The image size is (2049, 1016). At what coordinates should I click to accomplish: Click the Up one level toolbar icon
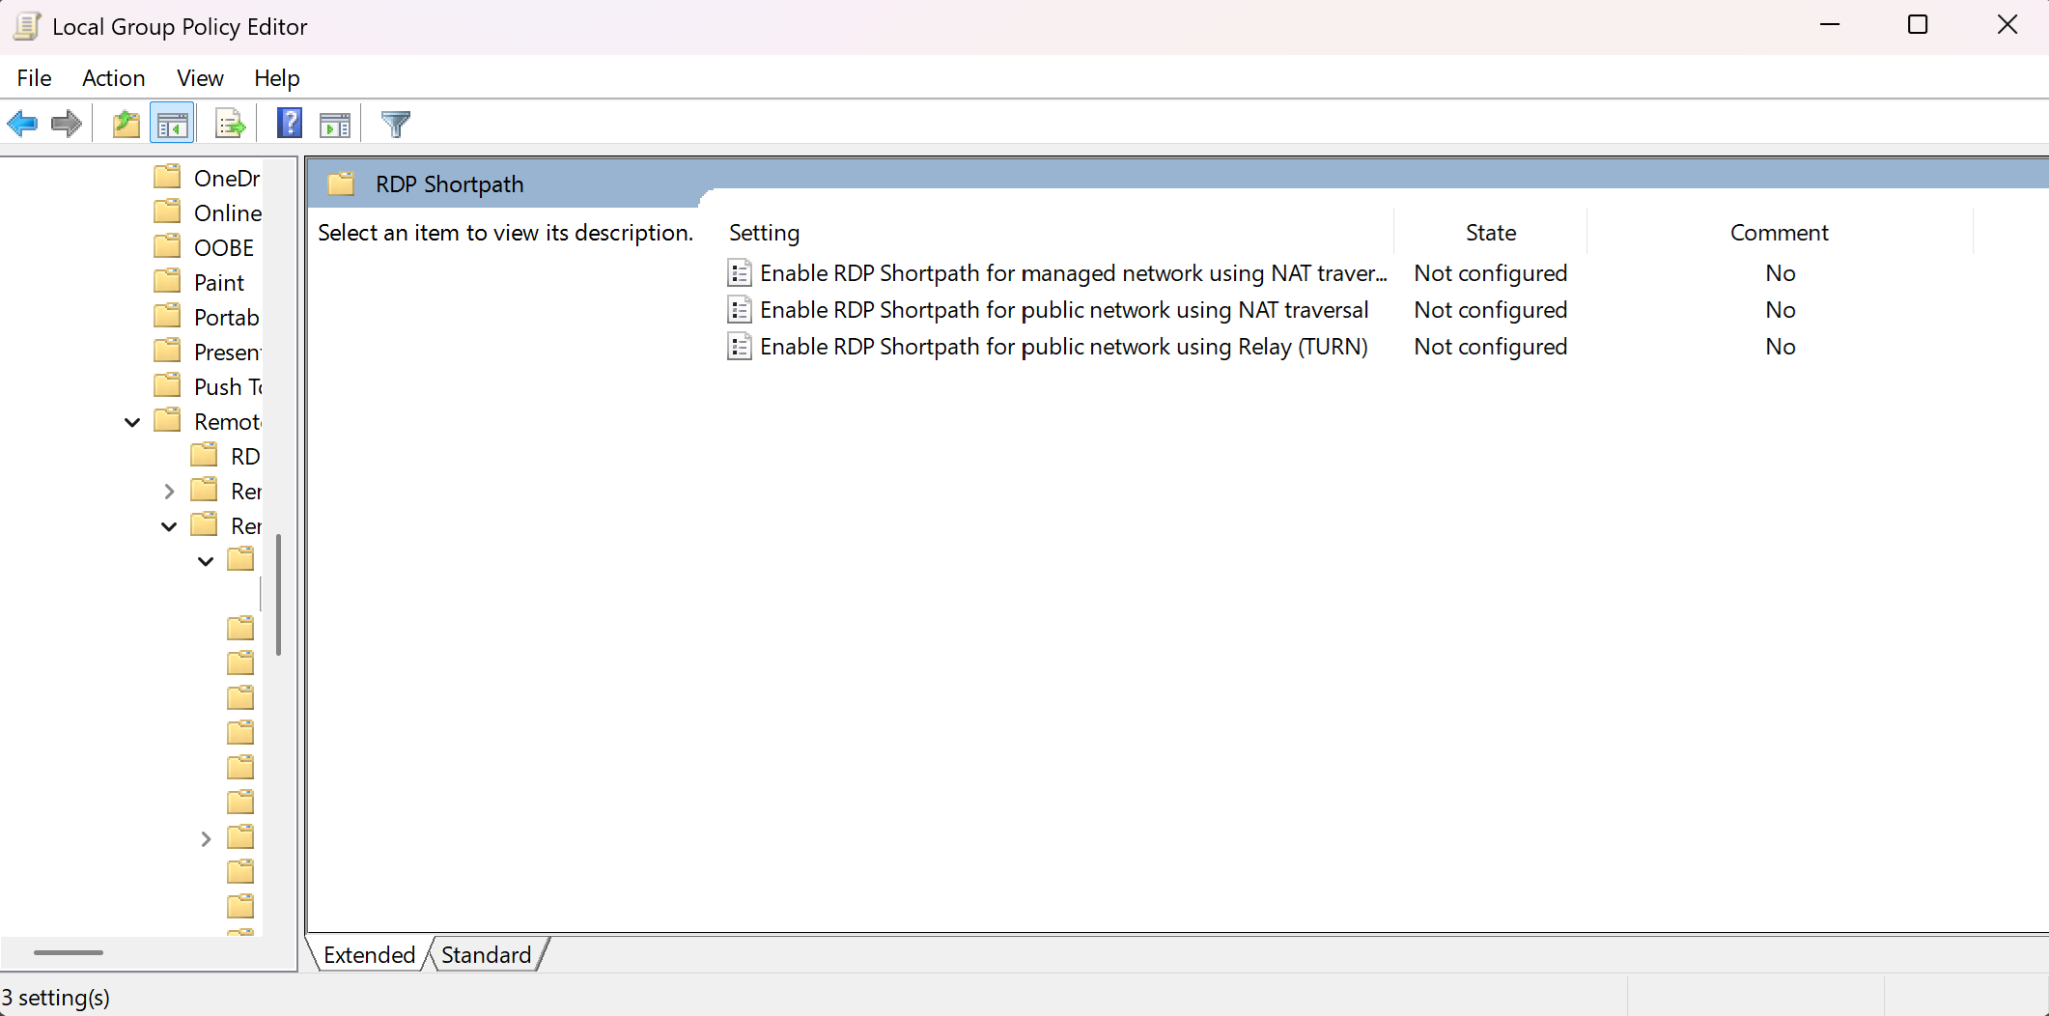[x=126, y=123]
